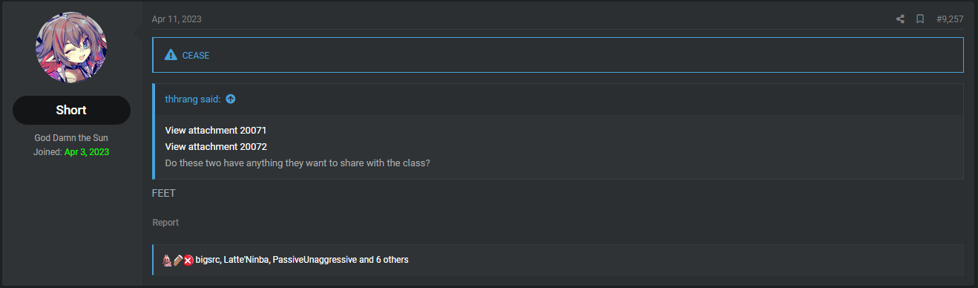
Task: Click the brown middle reaction icon
Action: tap(178, 260)
